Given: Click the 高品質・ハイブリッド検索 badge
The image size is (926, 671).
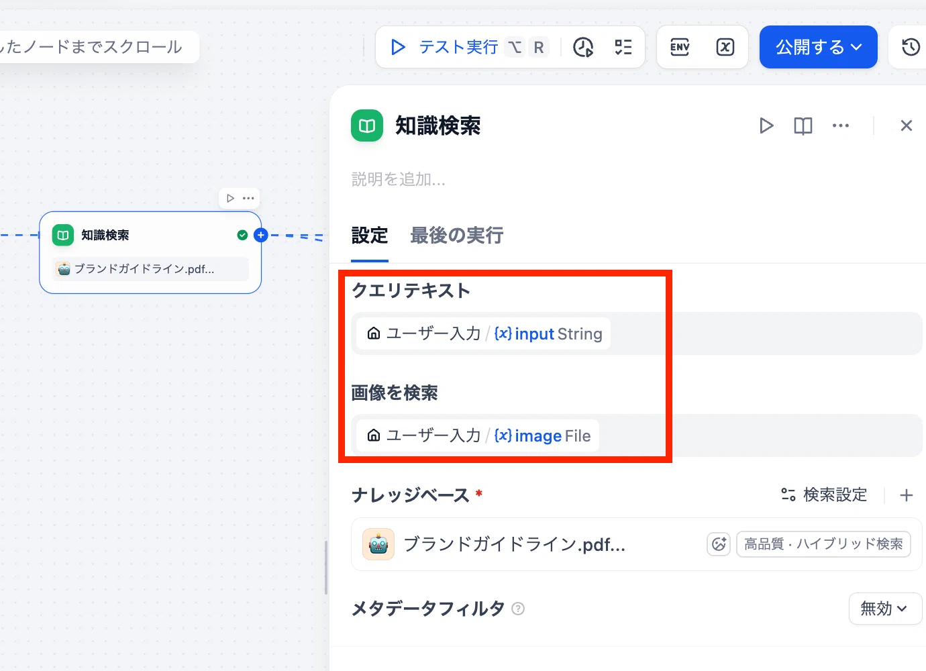Looking at the screenshot, I should coord(823,544).
